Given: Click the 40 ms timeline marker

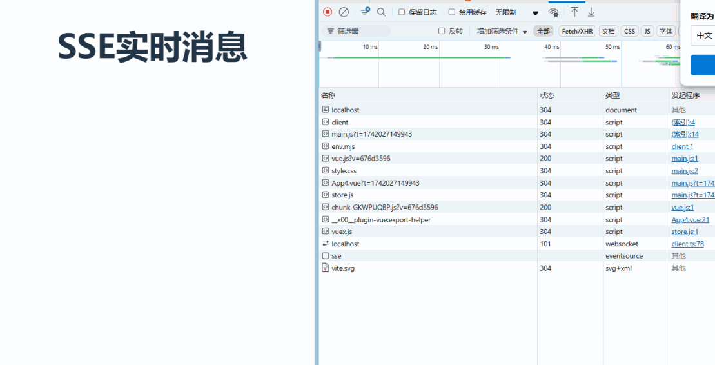Looking at the screenshot, I should 552,47.
